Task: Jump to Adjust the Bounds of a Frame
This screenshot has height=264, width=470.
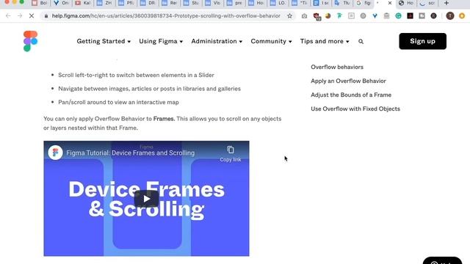Action: pyautogui.click(x=351, y=95)
